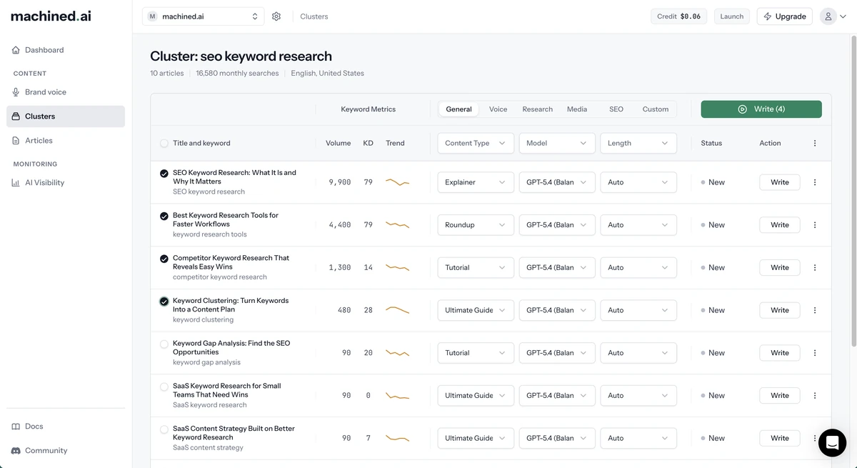Viewport: 857px width, 468px height.
Task: Click Write for SEO Keyword Research row
Action: click(780, 182)
